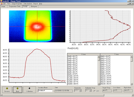Click the Emissivity value field
The width and height of the screenshot is (134, 97).
point(77,91)
